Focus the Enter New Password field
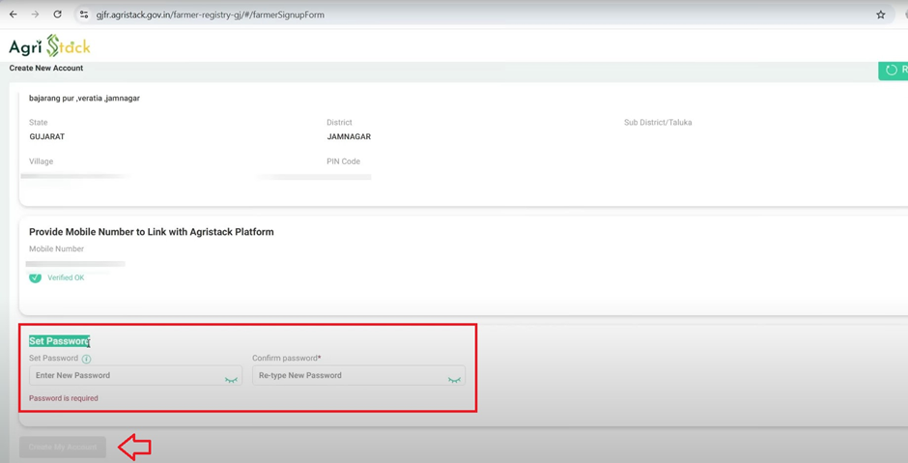This screenshot has width=908, height=463. [135, 375]
